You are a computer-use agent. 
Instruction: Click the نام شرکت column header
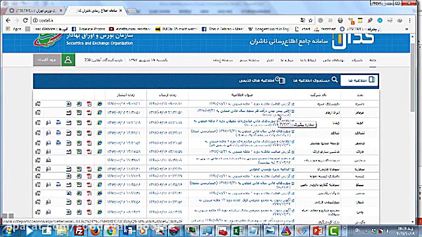(318, 95)
